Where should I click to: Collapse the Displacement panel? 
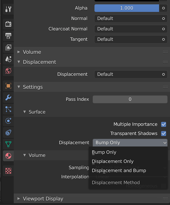point(19,62)
